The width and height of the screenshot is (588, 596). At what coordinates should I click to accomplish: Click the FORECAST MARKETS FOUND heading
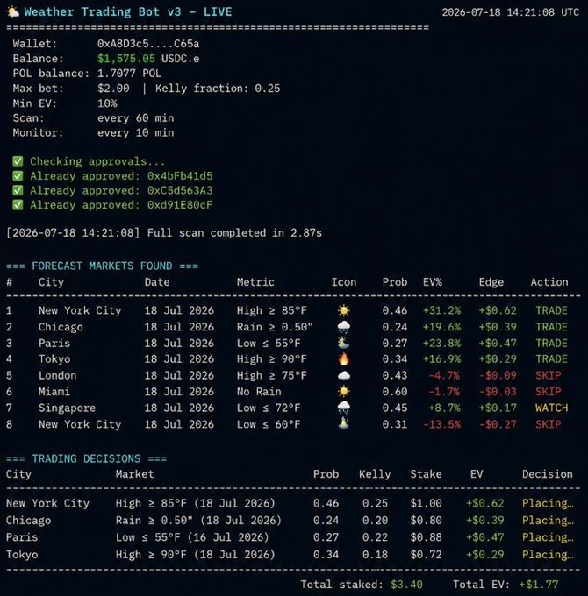(x=102, y=266)
